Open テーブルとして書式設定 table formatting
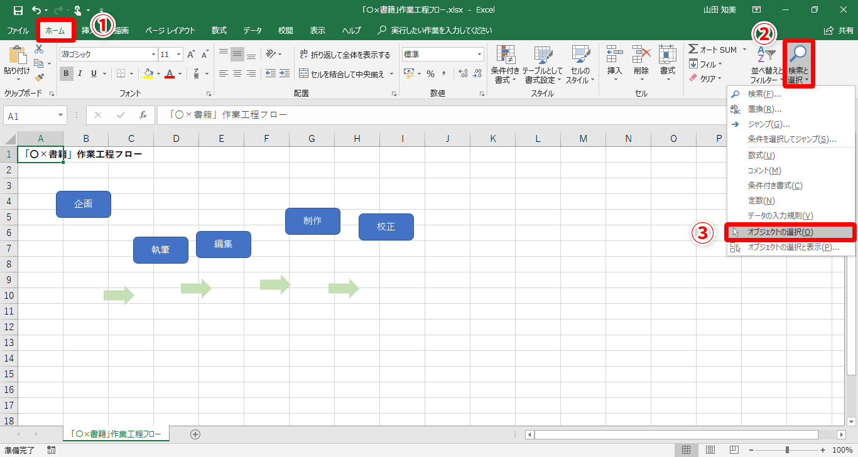This screenshot has height=457, width=858. pos(543,65)
